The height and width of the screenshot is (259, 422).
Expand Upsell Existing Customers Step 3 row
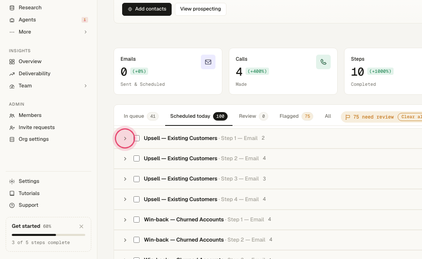coord(125,179)
